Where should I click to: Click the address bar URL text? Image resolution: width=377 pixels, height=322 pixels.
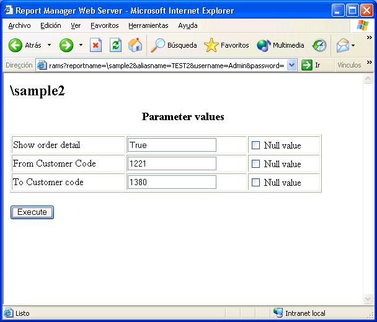coord(167,65)
